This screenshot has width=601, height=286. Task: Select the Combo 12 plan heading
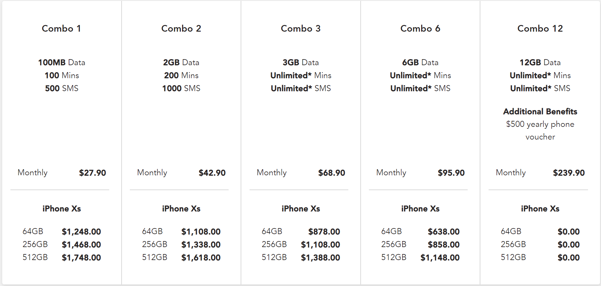[x=540, y=28]
